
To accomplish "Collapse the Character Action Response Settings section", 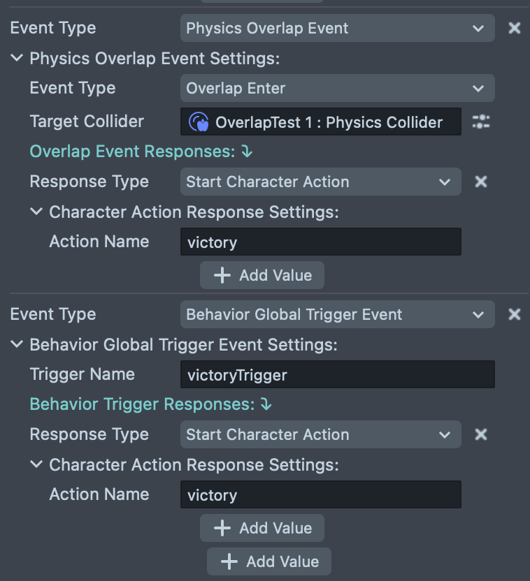I will (x=36, y=212).
